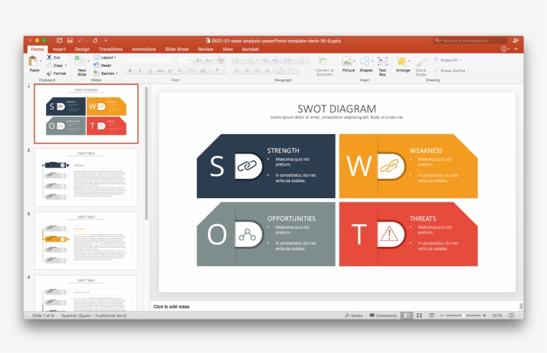Select slide 2 thumbnail in the panel

coord(86,177)
